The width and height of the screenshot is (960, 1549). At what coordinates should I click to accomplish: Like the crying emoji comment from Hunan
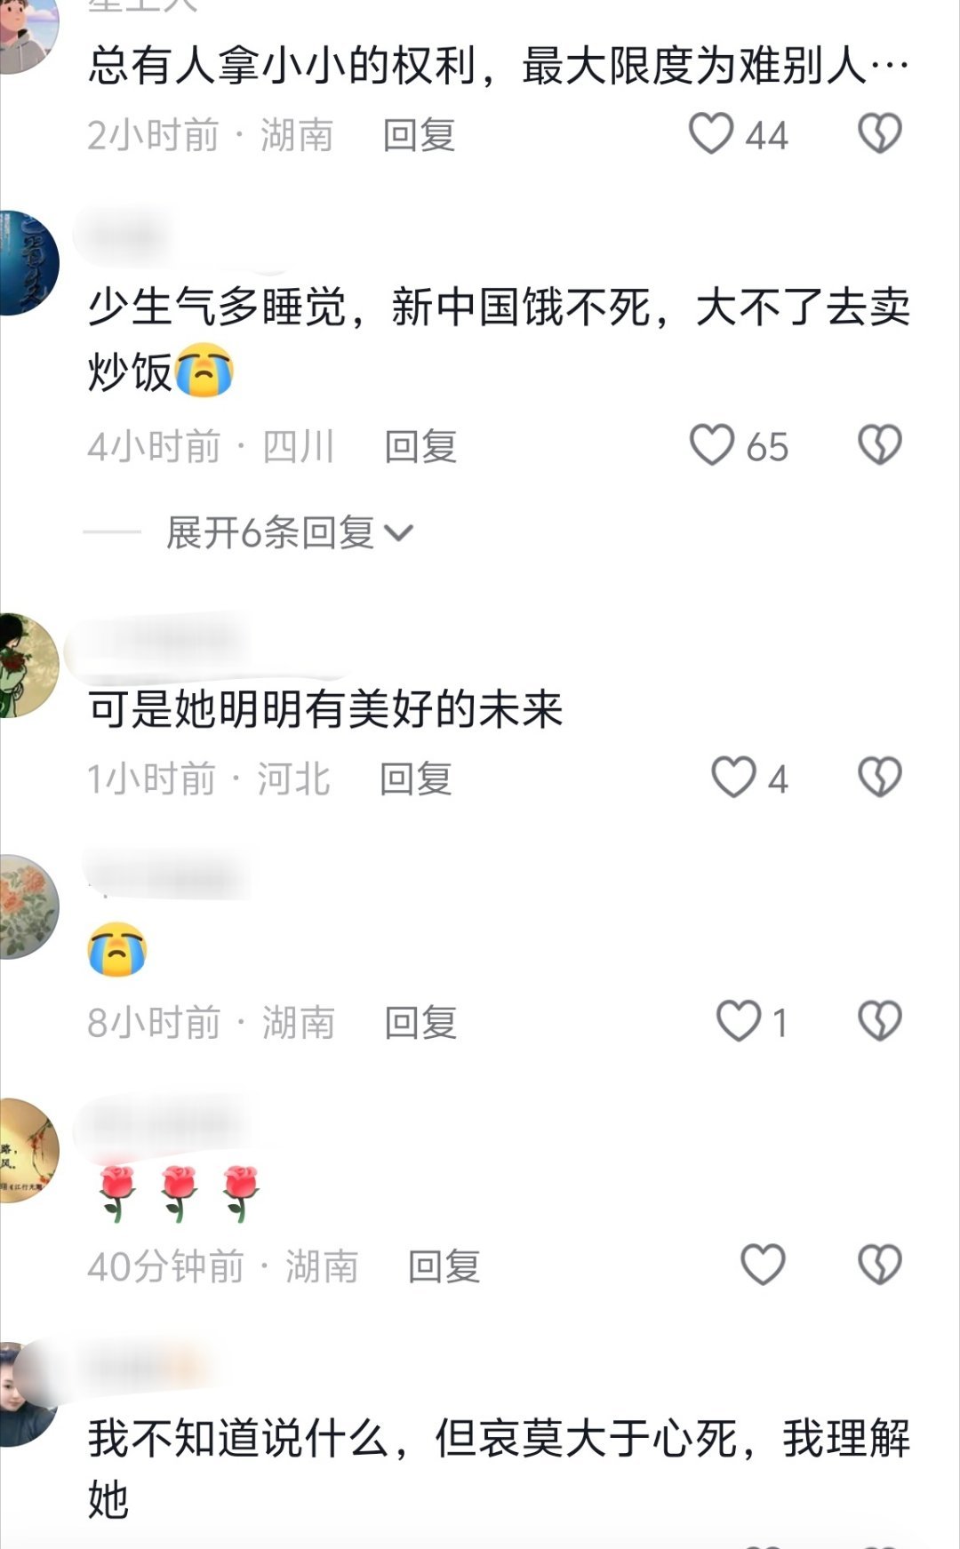[740, 1021]
